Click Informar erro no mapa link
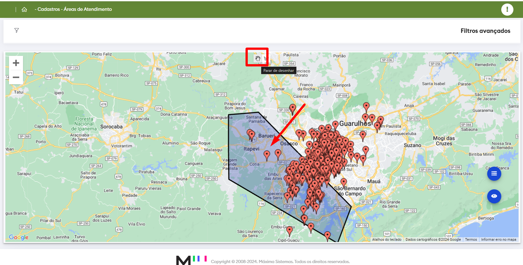523x265 pixels. click(x=498, y=239)
